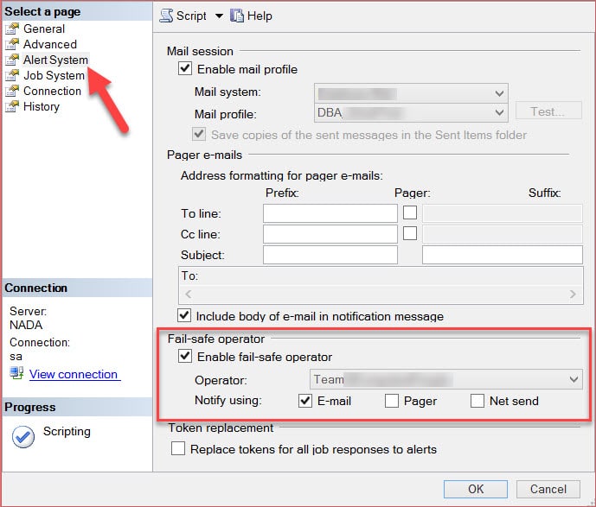The width and height of the screenshot is (596, 507).
Task: Click the left scroll arrow under To:
Action: pyautogui.click(x=189, y=295)
